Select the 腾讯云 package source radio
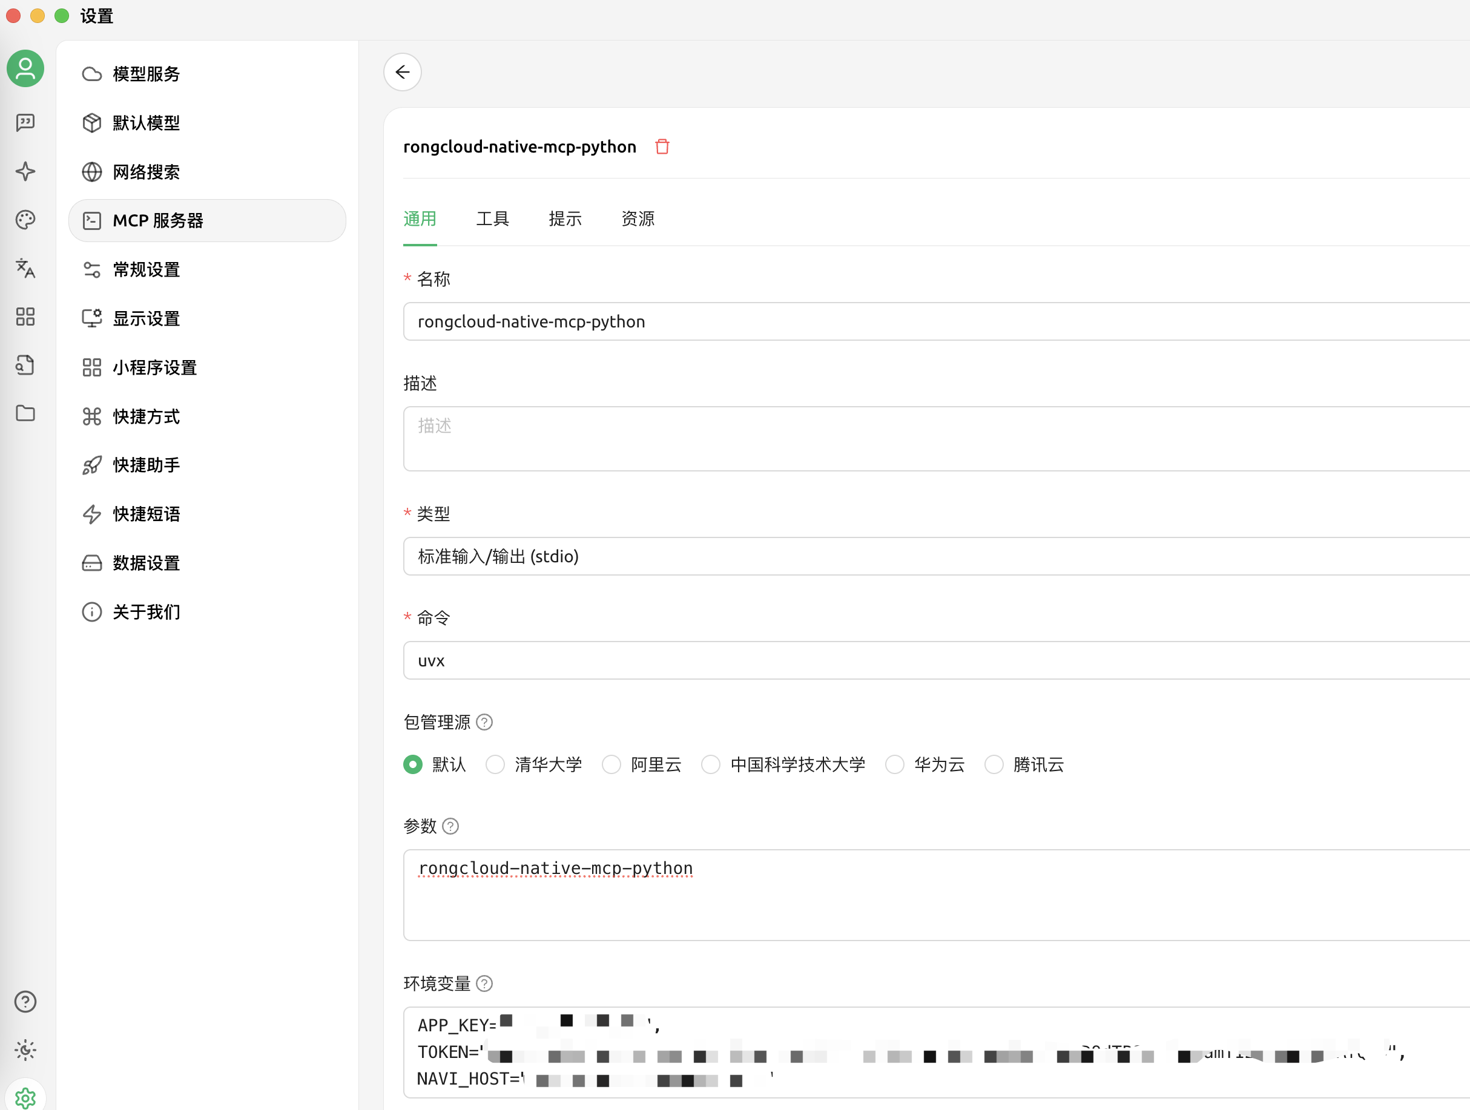 (994, 764)
